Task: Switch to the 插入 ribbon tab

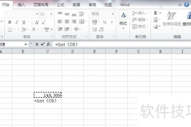Action: (x=21, y=5)
